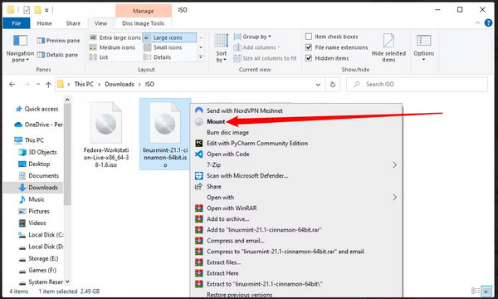Select Medium icons layout
This screenshot has width=498, height=299.
[112, 47]
